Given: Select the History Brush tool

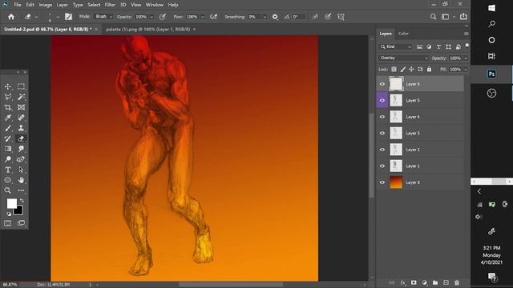Looking at the screenshot, I should point(8,138).
